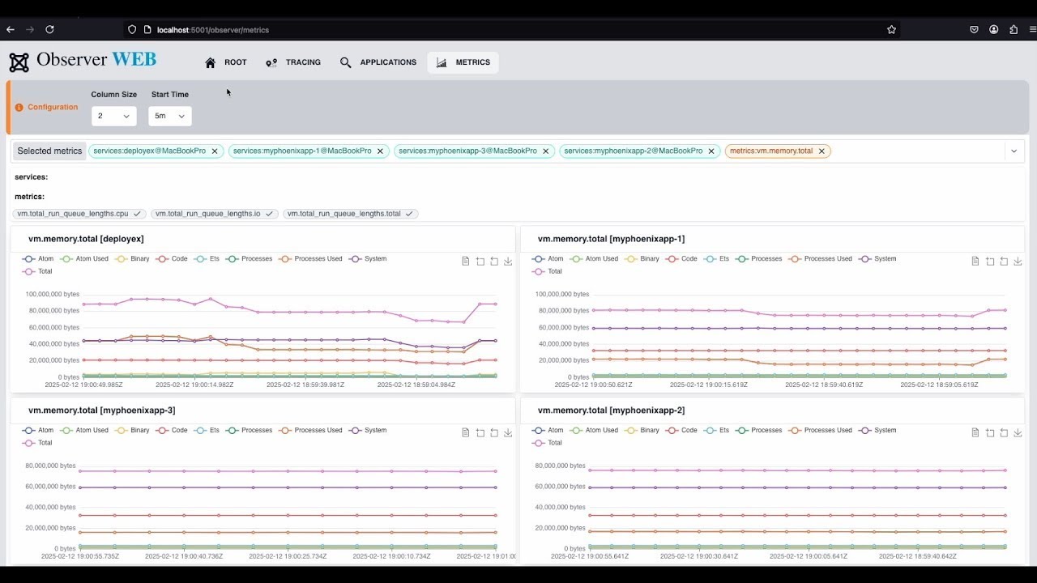The width and height of the screenshot is (1037, 583).
Task: Open the Start Time dropdown
Action: click(x=170, y=116)
